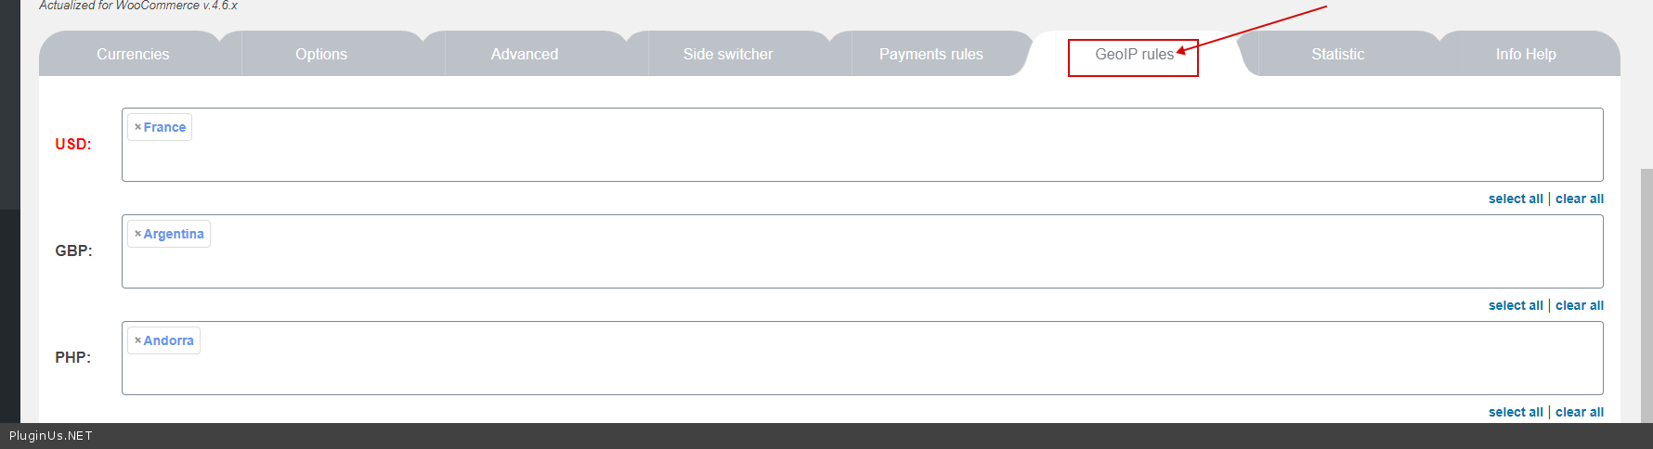
Task: Clear all GBP countries
Action: [x=1580, y=305]
